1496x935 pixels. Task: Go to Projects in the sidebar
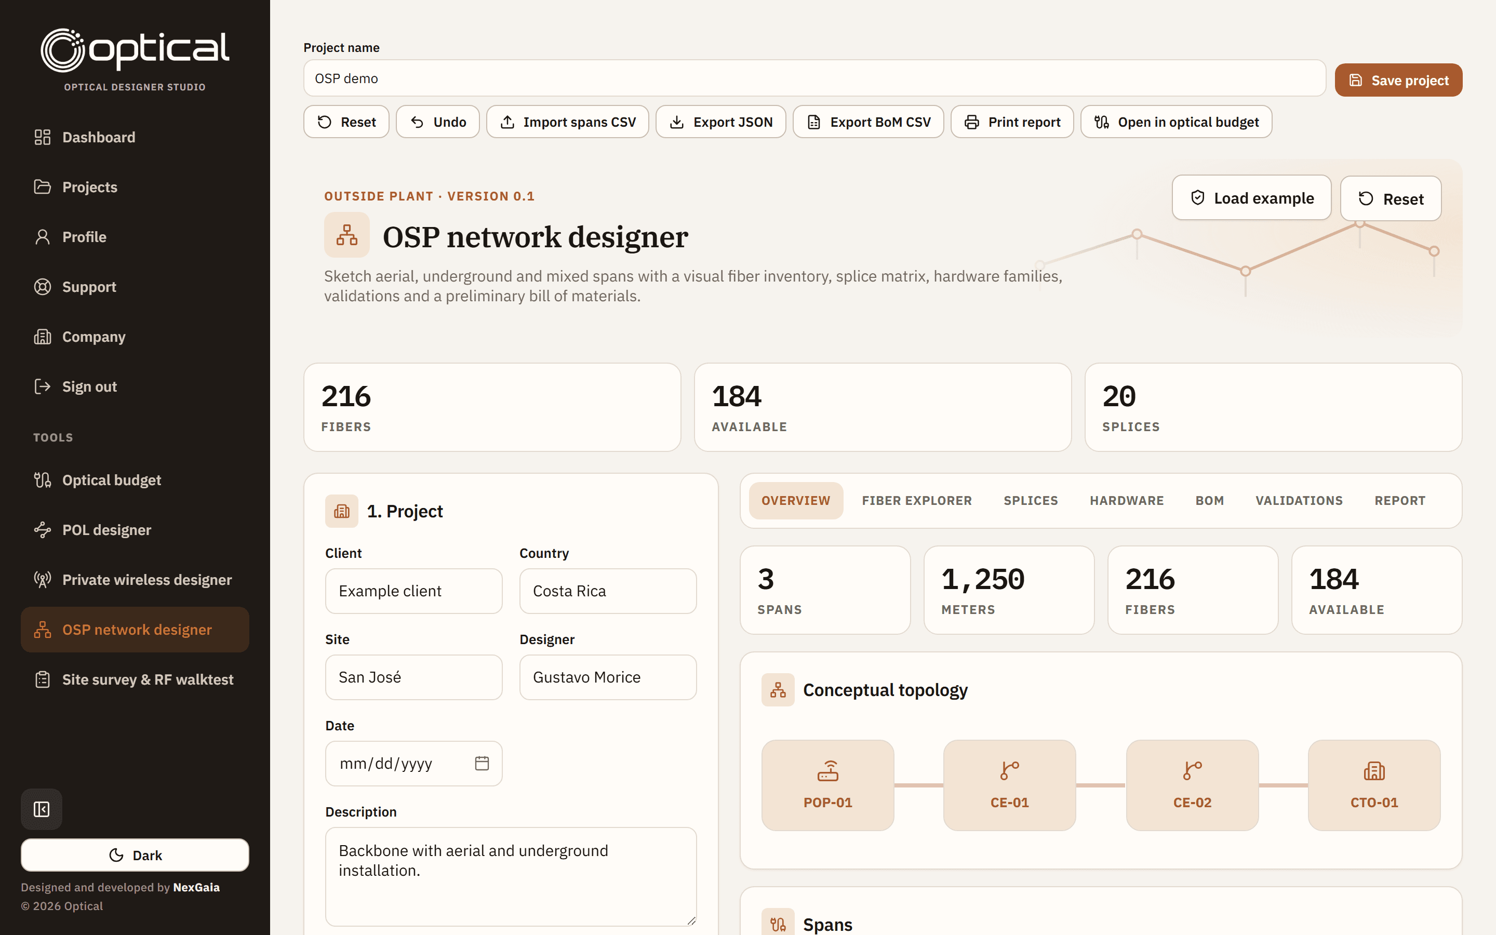pyautogui.click(x=135, y=187)
